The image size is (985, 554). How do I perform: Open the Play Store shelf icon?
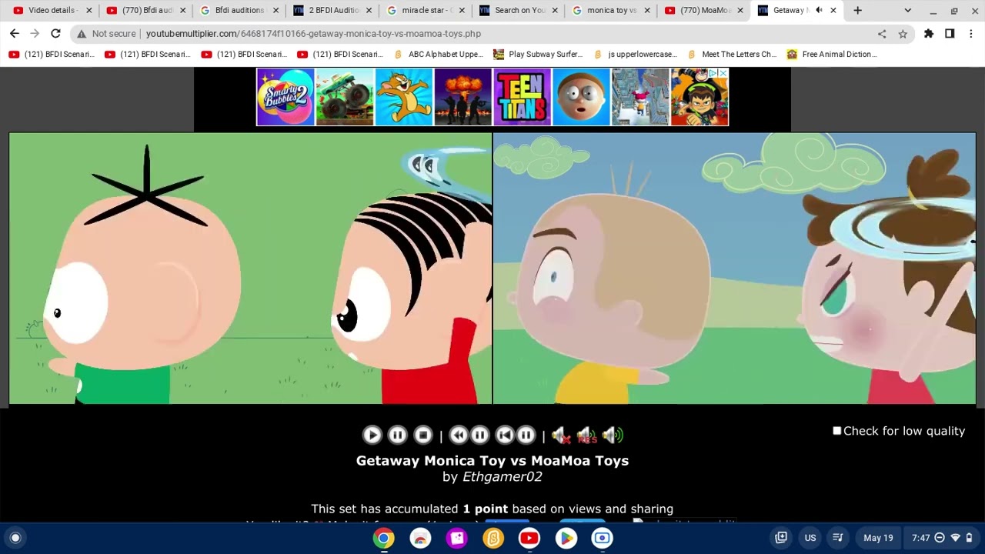point(566,538)
